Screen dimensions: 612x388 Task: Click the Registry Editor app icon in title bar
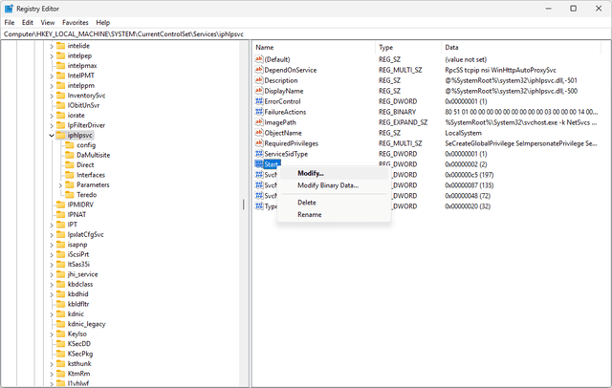point(9,8)
